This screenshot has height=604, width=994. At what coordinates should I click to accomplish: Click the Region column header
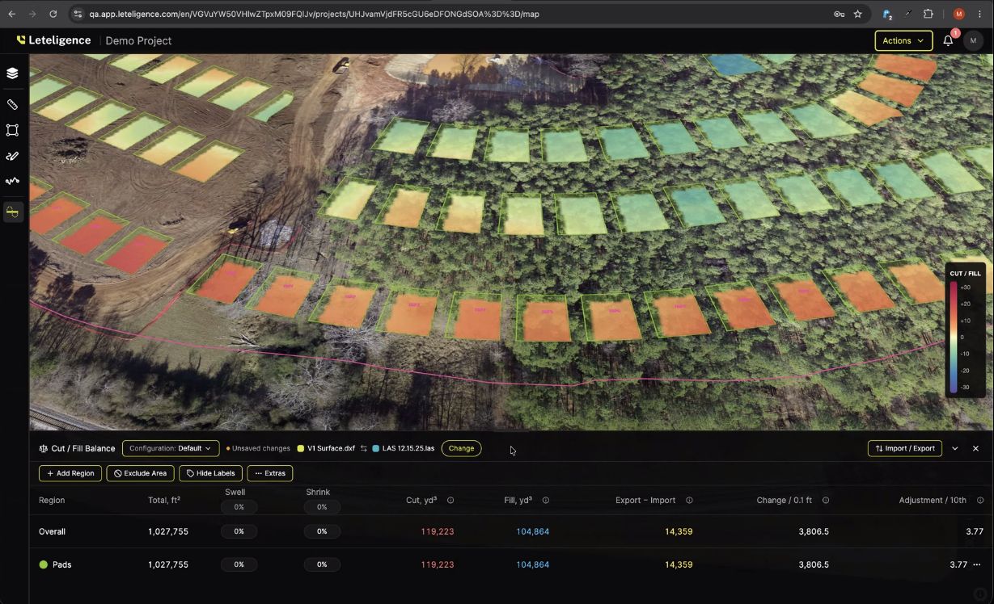[52, 501]
